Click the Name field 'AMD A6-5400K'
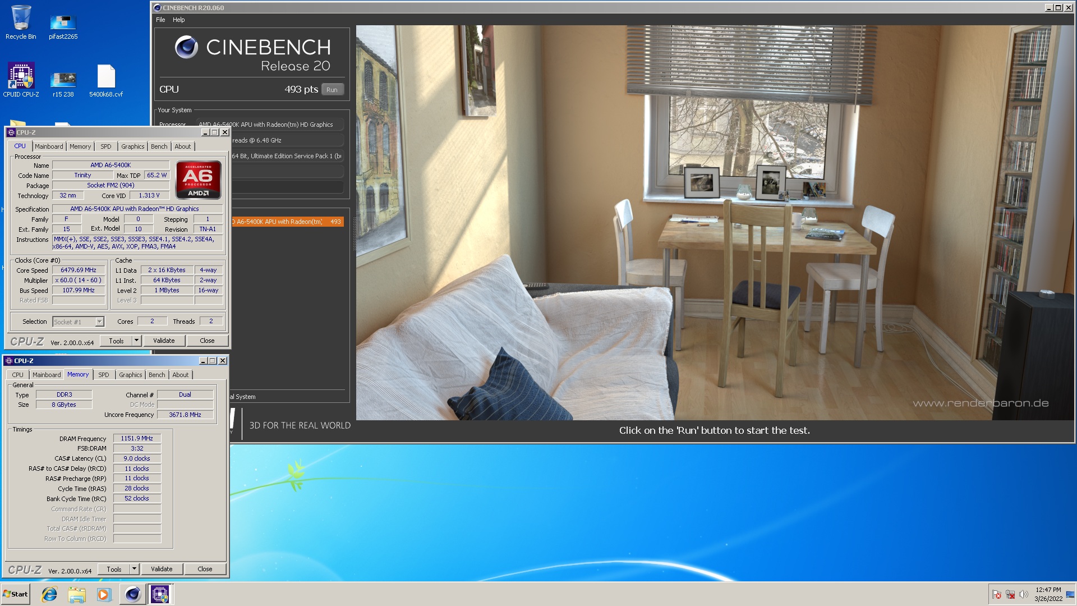Image resolution: width=1077 pixels, height=606 pixels. click(111, 166)
